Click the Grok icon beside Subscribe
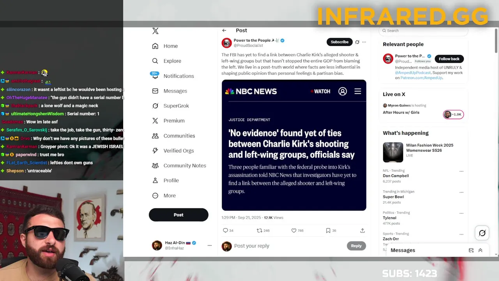499x281 pixels. coord(357,42)
